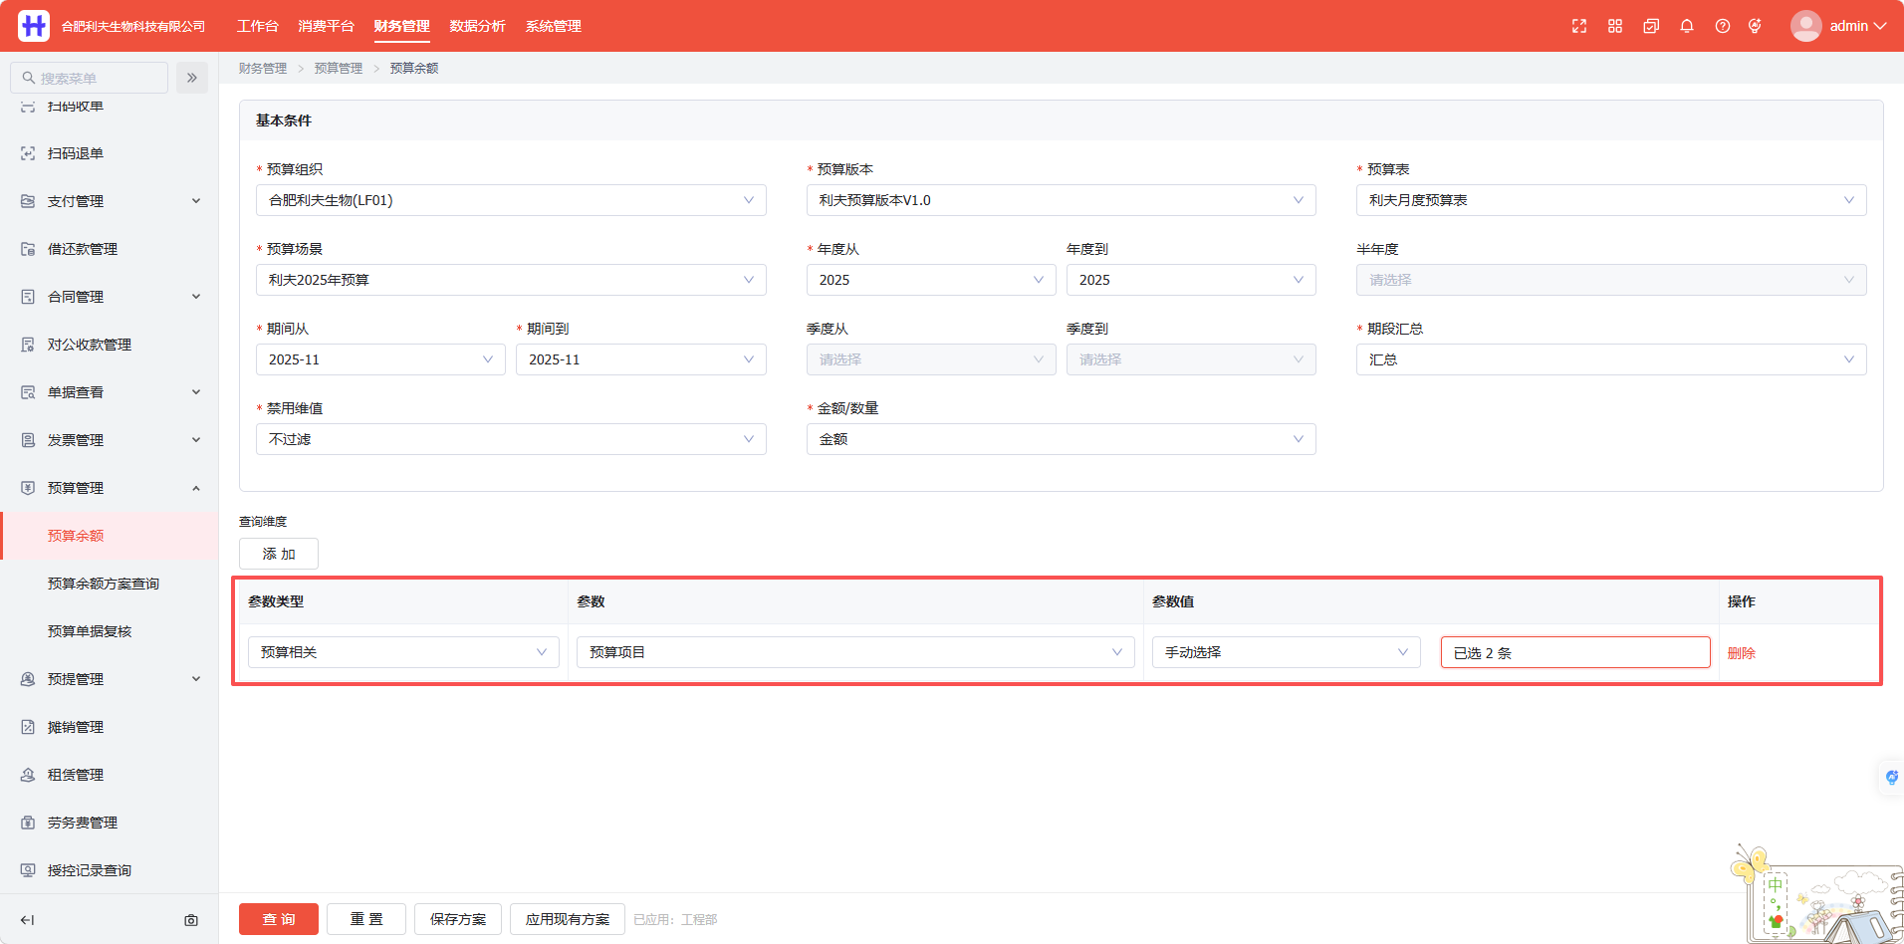Collapse the sidebar with double-chevron icon
The width and height of the screenshot is (1904, 944).
coord(192,78)
